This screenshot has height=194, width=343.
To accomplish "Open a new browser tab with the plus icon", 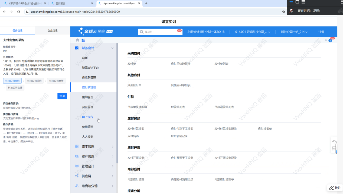I will (146, 4).
